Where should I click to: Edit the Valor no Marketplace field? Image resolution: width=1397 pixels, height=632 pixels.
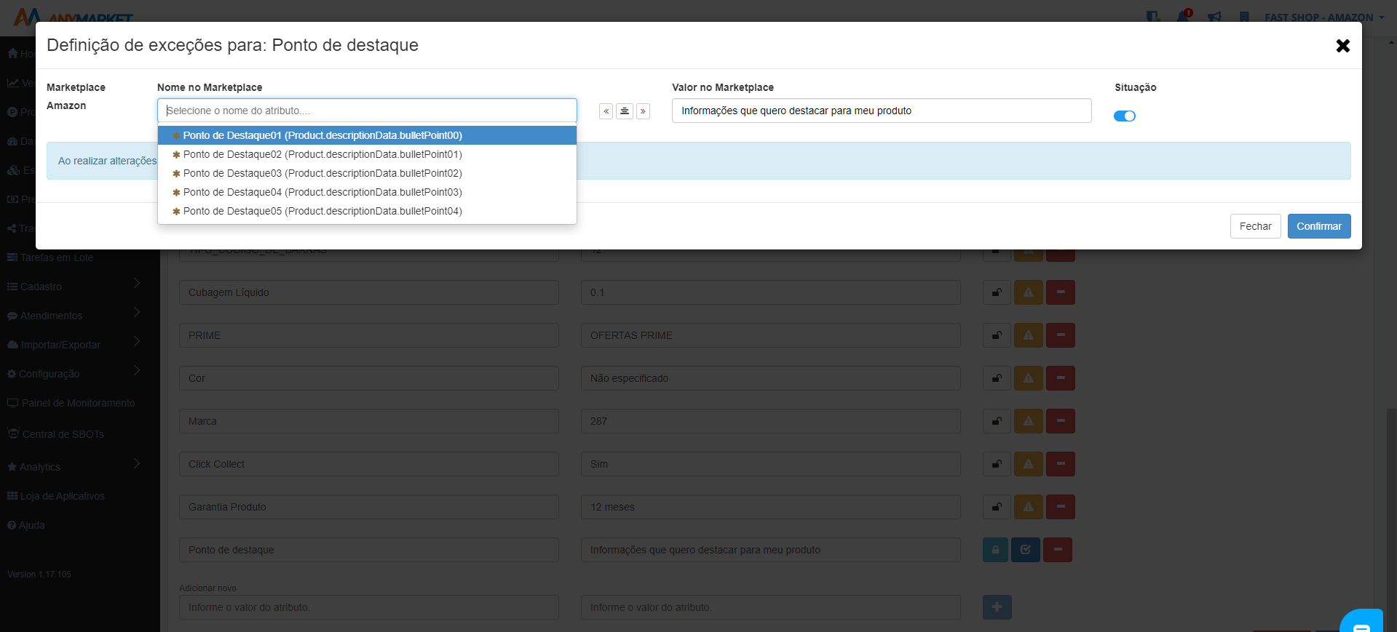coord(882,111)
